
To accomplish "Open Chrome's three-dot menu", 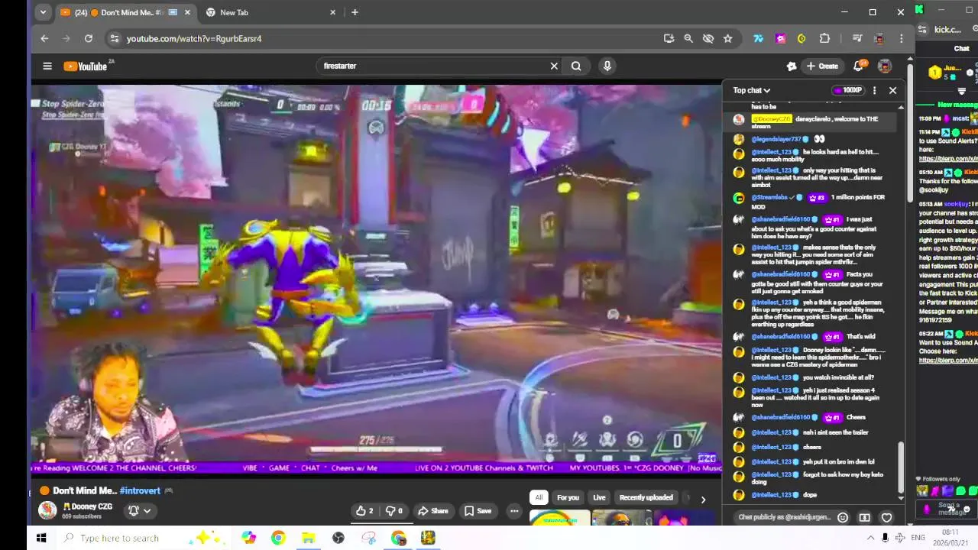I will [x=902, y=38].
